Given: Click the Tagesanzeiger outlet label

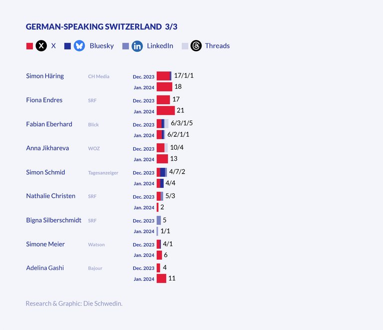Looking at the screenshot, I should 103,173.
